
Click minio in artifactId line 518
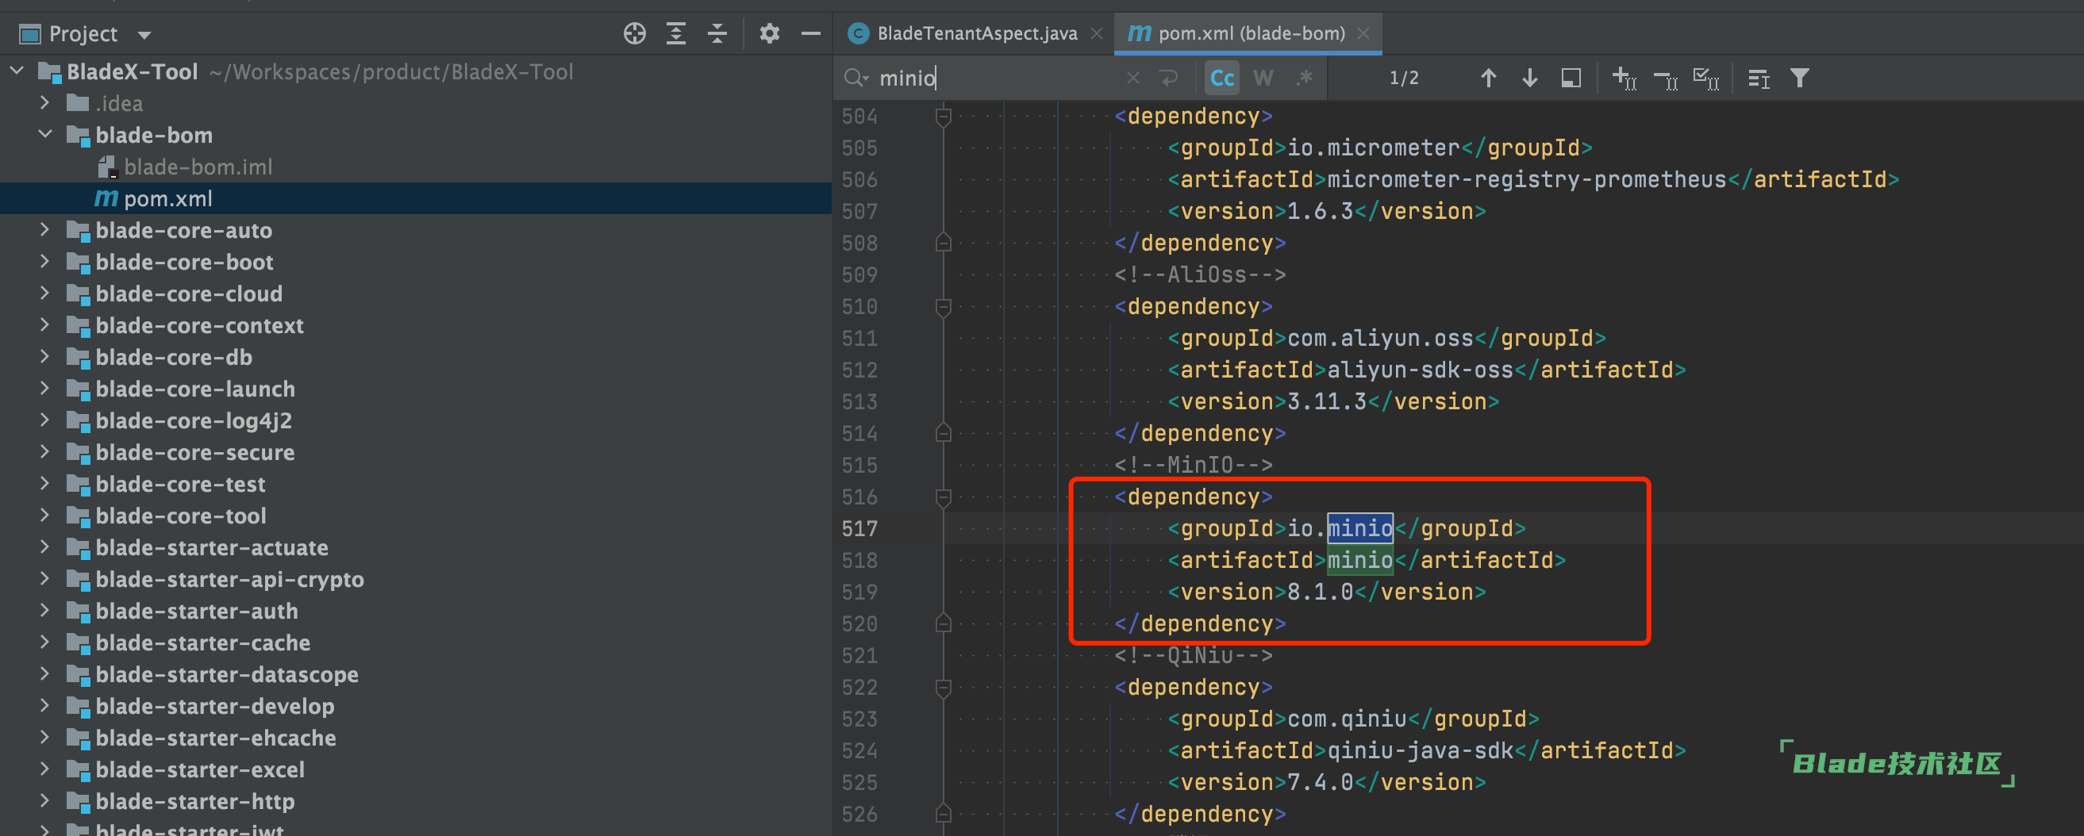tap(1360, 559)
